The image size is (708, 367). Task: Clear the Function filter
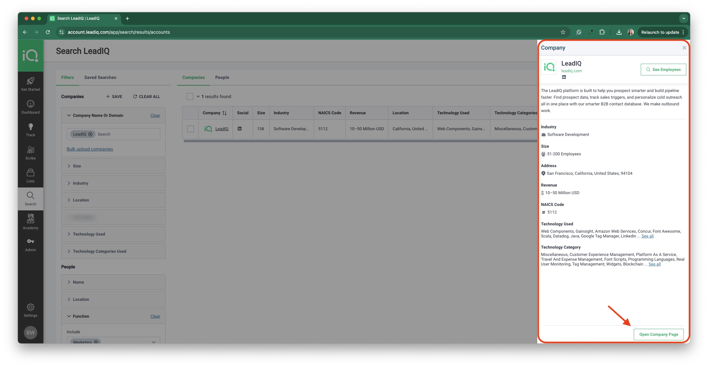155,316
